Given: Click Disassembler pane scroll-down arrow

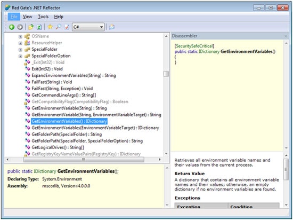Looking at the screenshot, I should tap(286, 148).
